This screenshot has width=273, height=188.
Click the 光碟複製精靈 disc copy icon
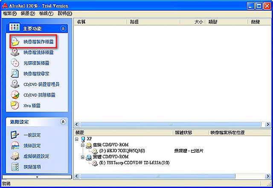pyautogui.click(x=15, y=63)
